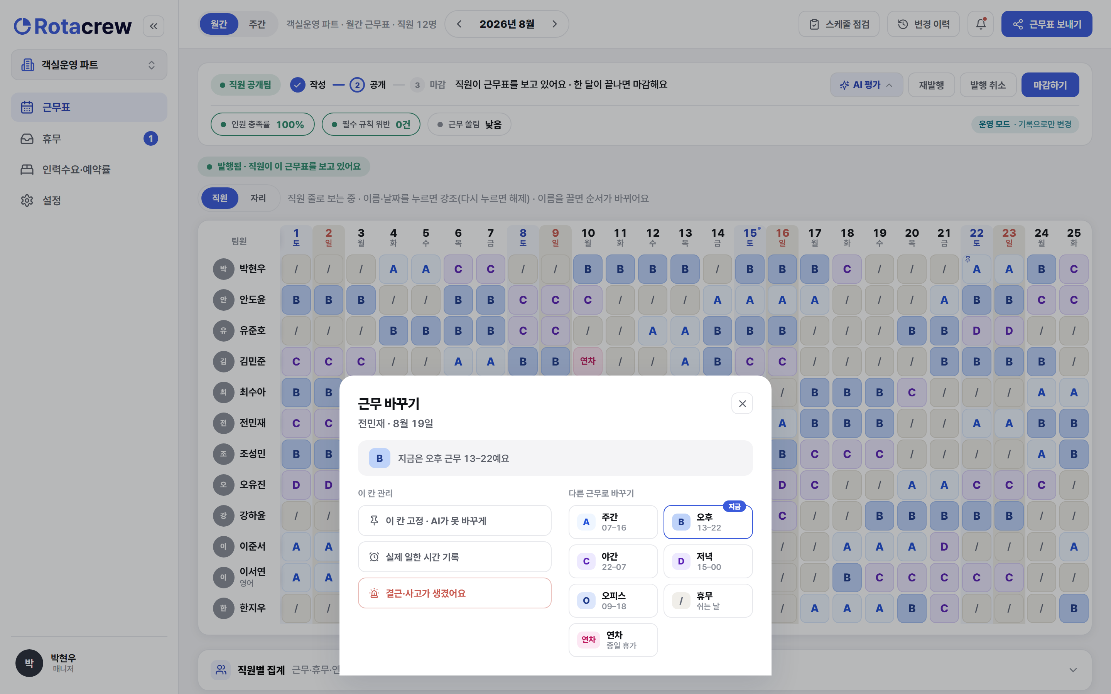Open the notifications bell
Image resolution: width=1111 pixels, height=694 pixels.
point(981,24)
